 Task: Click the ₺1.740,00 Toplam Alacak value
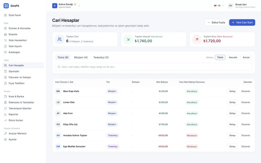point(143,41)
